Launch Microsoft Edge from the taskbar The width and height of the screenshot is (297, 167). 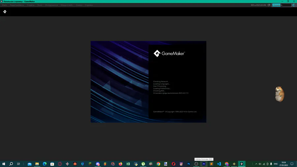(45, 164)
